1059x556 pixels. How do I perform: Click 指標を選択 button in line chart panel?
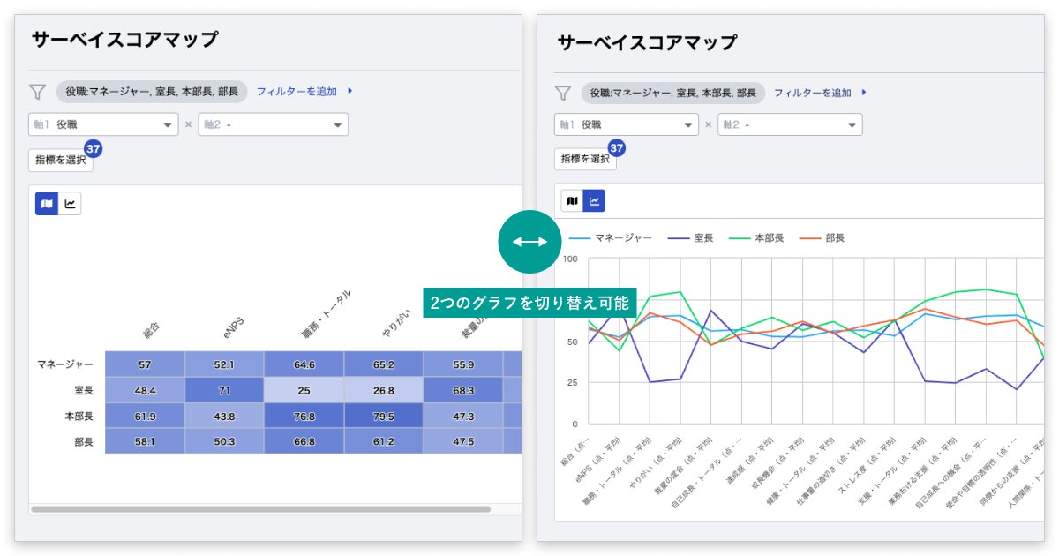(x=585, y=159)
